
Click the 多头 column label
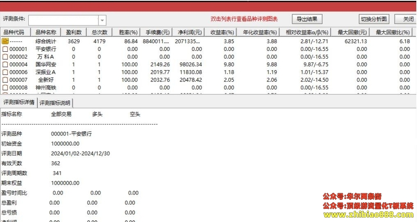tap(97, 114)
